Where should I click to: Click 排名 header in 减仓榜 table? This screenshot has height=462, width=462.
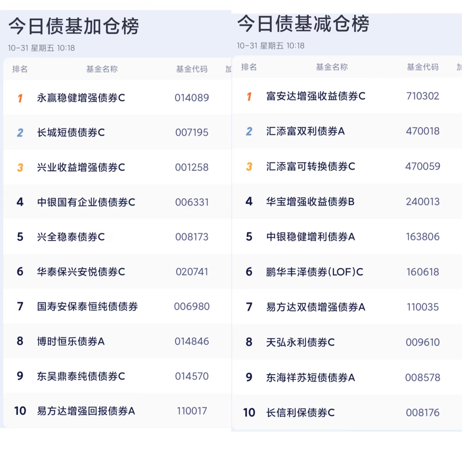[x=249, y=67]
